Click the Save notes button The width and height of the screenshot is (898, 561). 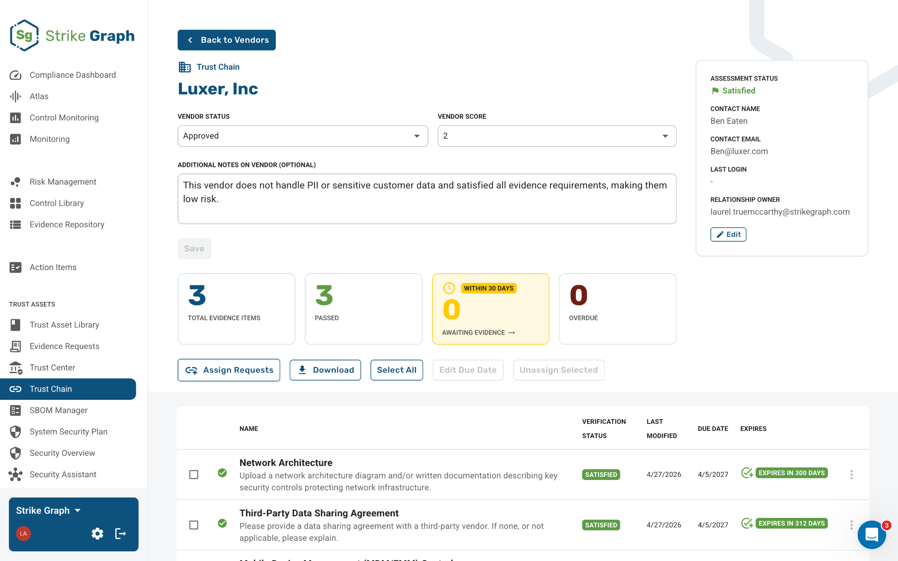(194, 249)
